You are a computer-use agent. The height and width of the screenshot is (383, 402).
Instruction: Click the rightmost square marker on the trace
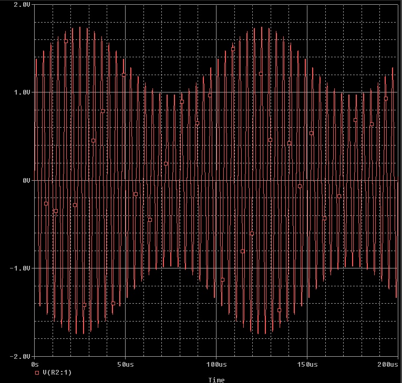coord(386,98)
